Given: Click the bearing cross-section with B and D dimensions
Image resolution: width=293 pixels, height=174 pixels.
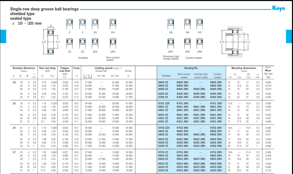Looking at the screenshot, I should pos(51,40).
